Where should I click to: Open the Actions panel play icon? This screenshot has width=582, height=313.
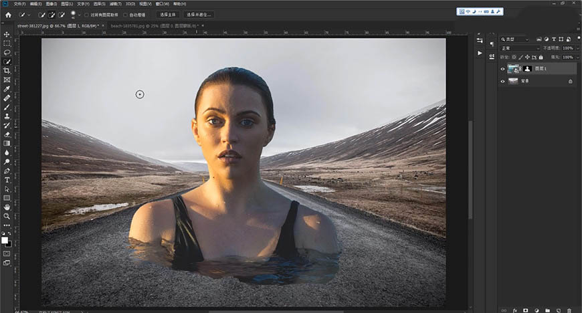(x=480, y=53)
